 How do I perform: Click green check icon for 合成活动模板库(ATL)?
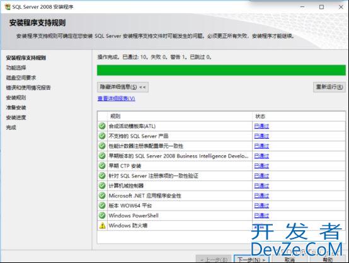point(102,126)
